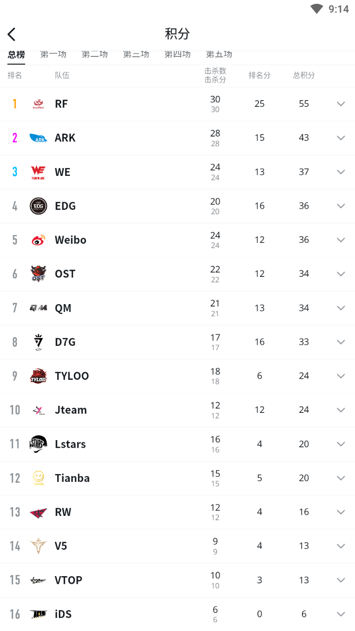Tap the Weibo team logo
Screen dimensions: 355x631
coord(38,240)
